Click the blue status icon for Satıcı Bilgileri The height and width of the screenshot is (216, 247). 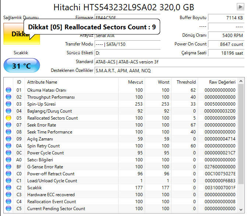click(x=8, y=160)
